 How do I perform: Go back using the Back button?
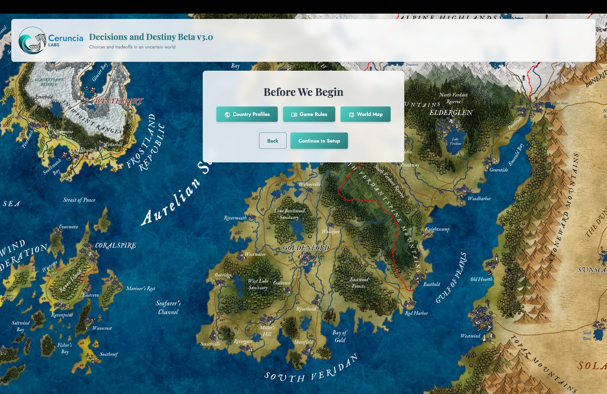[273, 141]
